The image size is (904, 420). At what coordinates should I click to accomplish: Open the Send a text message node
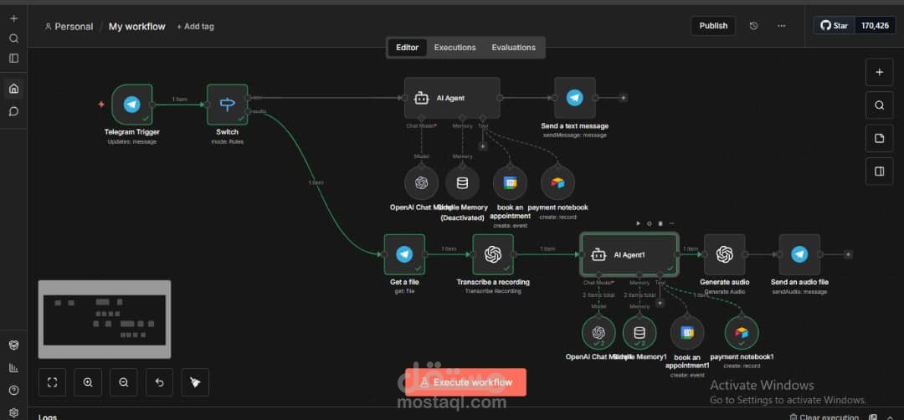574,98
